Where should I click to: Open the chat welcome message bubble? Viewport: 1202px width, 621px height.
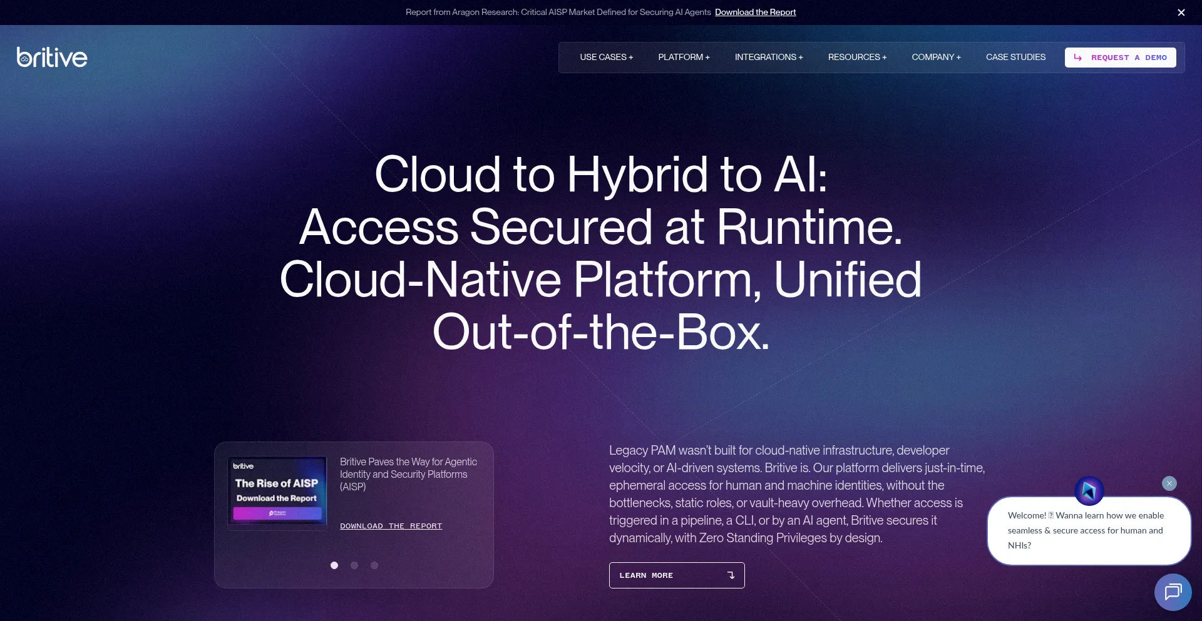[x=1089, y=531]
